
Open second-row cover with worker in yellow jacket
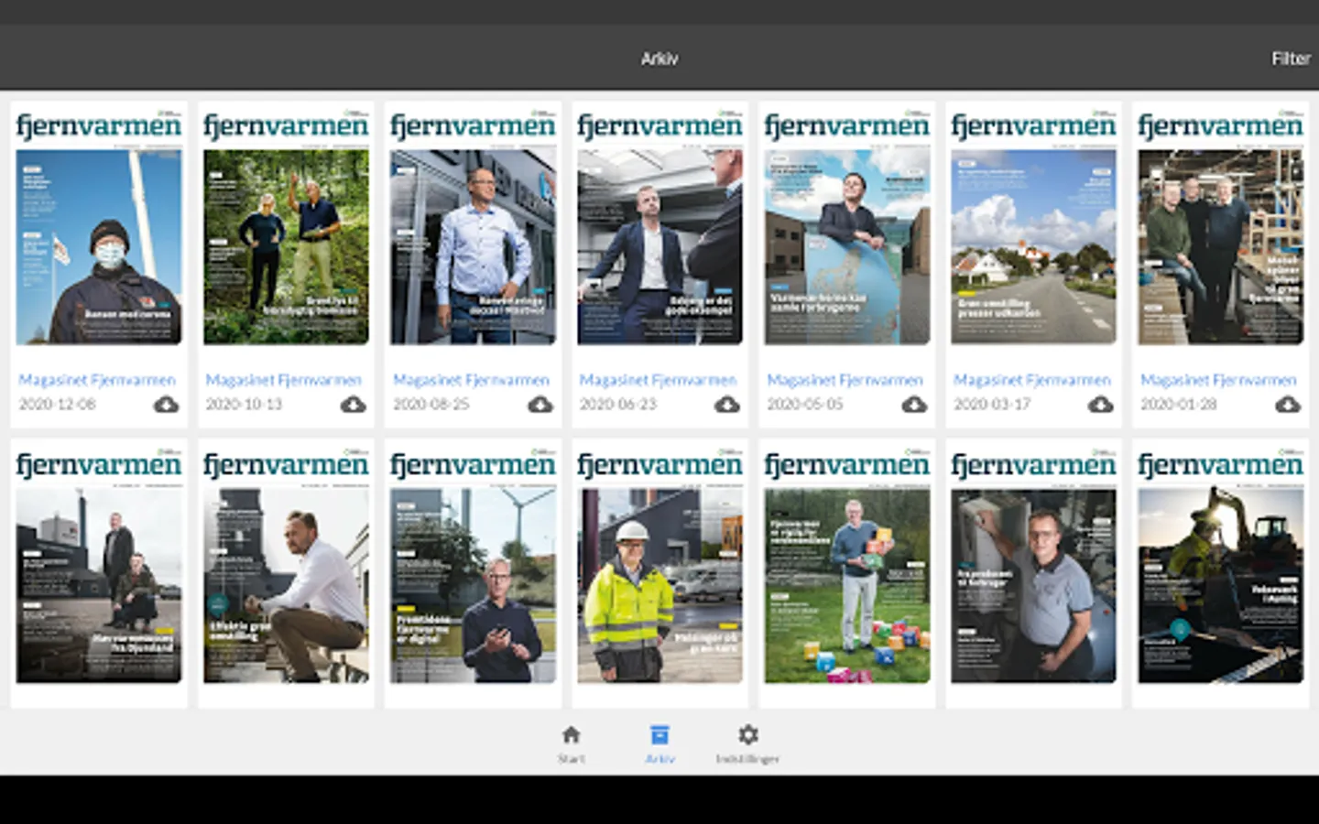point(659,566)
